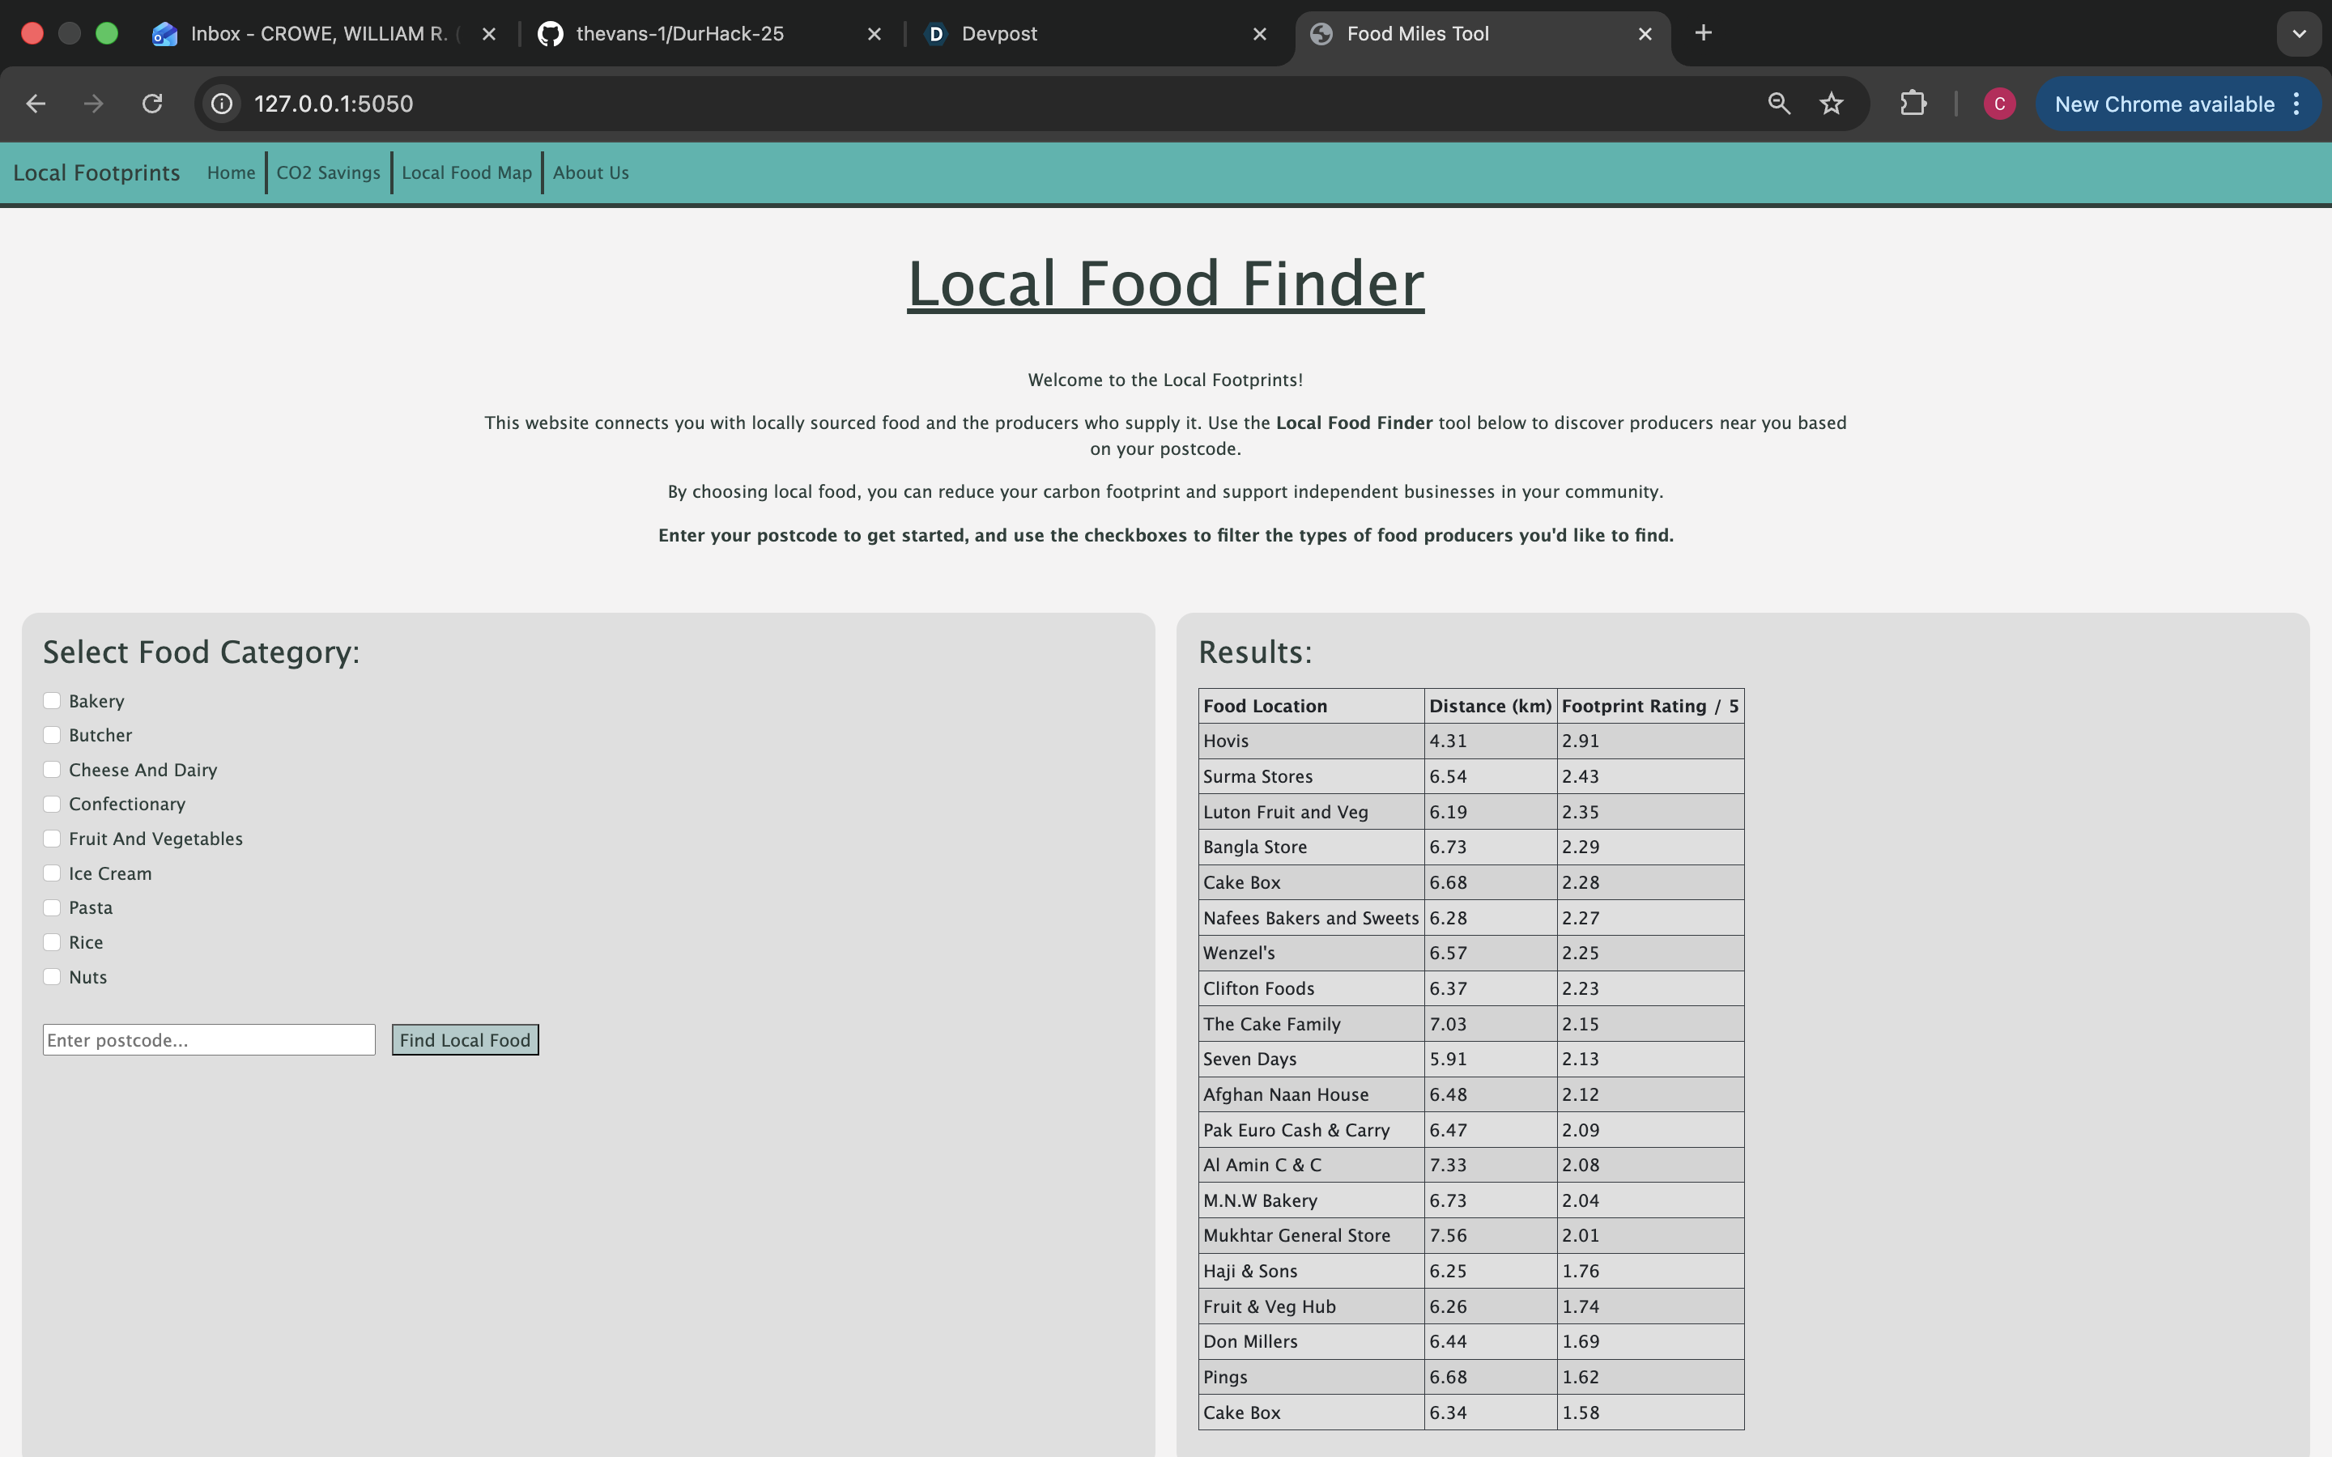2332x1457 pixels.
Task: Check the Fruit And Vegetables option
Action: tap(52, 839)
